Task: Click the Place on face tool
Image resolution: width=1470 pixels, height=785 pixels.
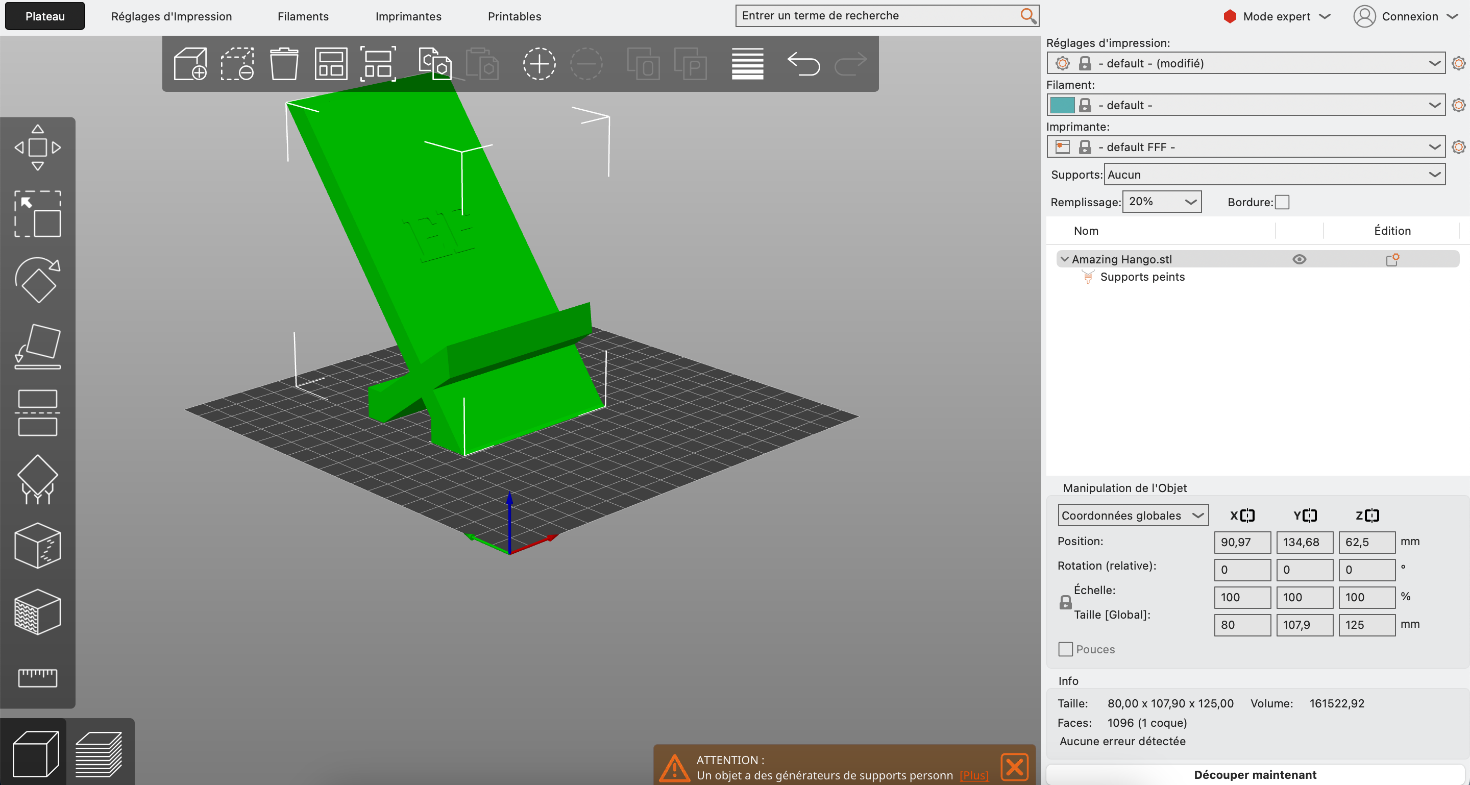Action: 37,346
